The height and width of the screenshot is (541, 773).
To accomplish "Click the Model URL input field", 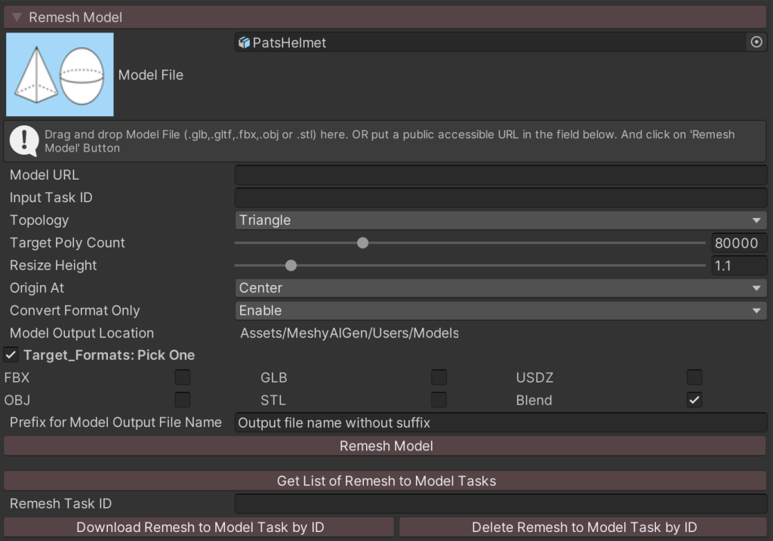I will [500, 175].
